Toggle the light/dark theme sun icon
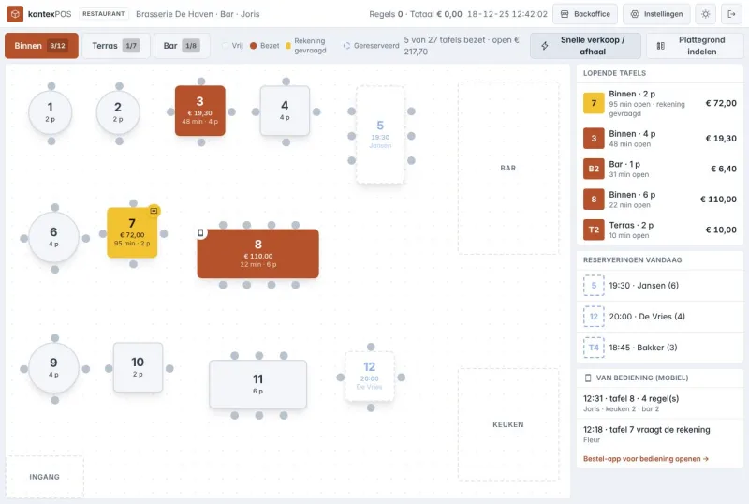This screenshot has width=749, height=504. point(706,14)
